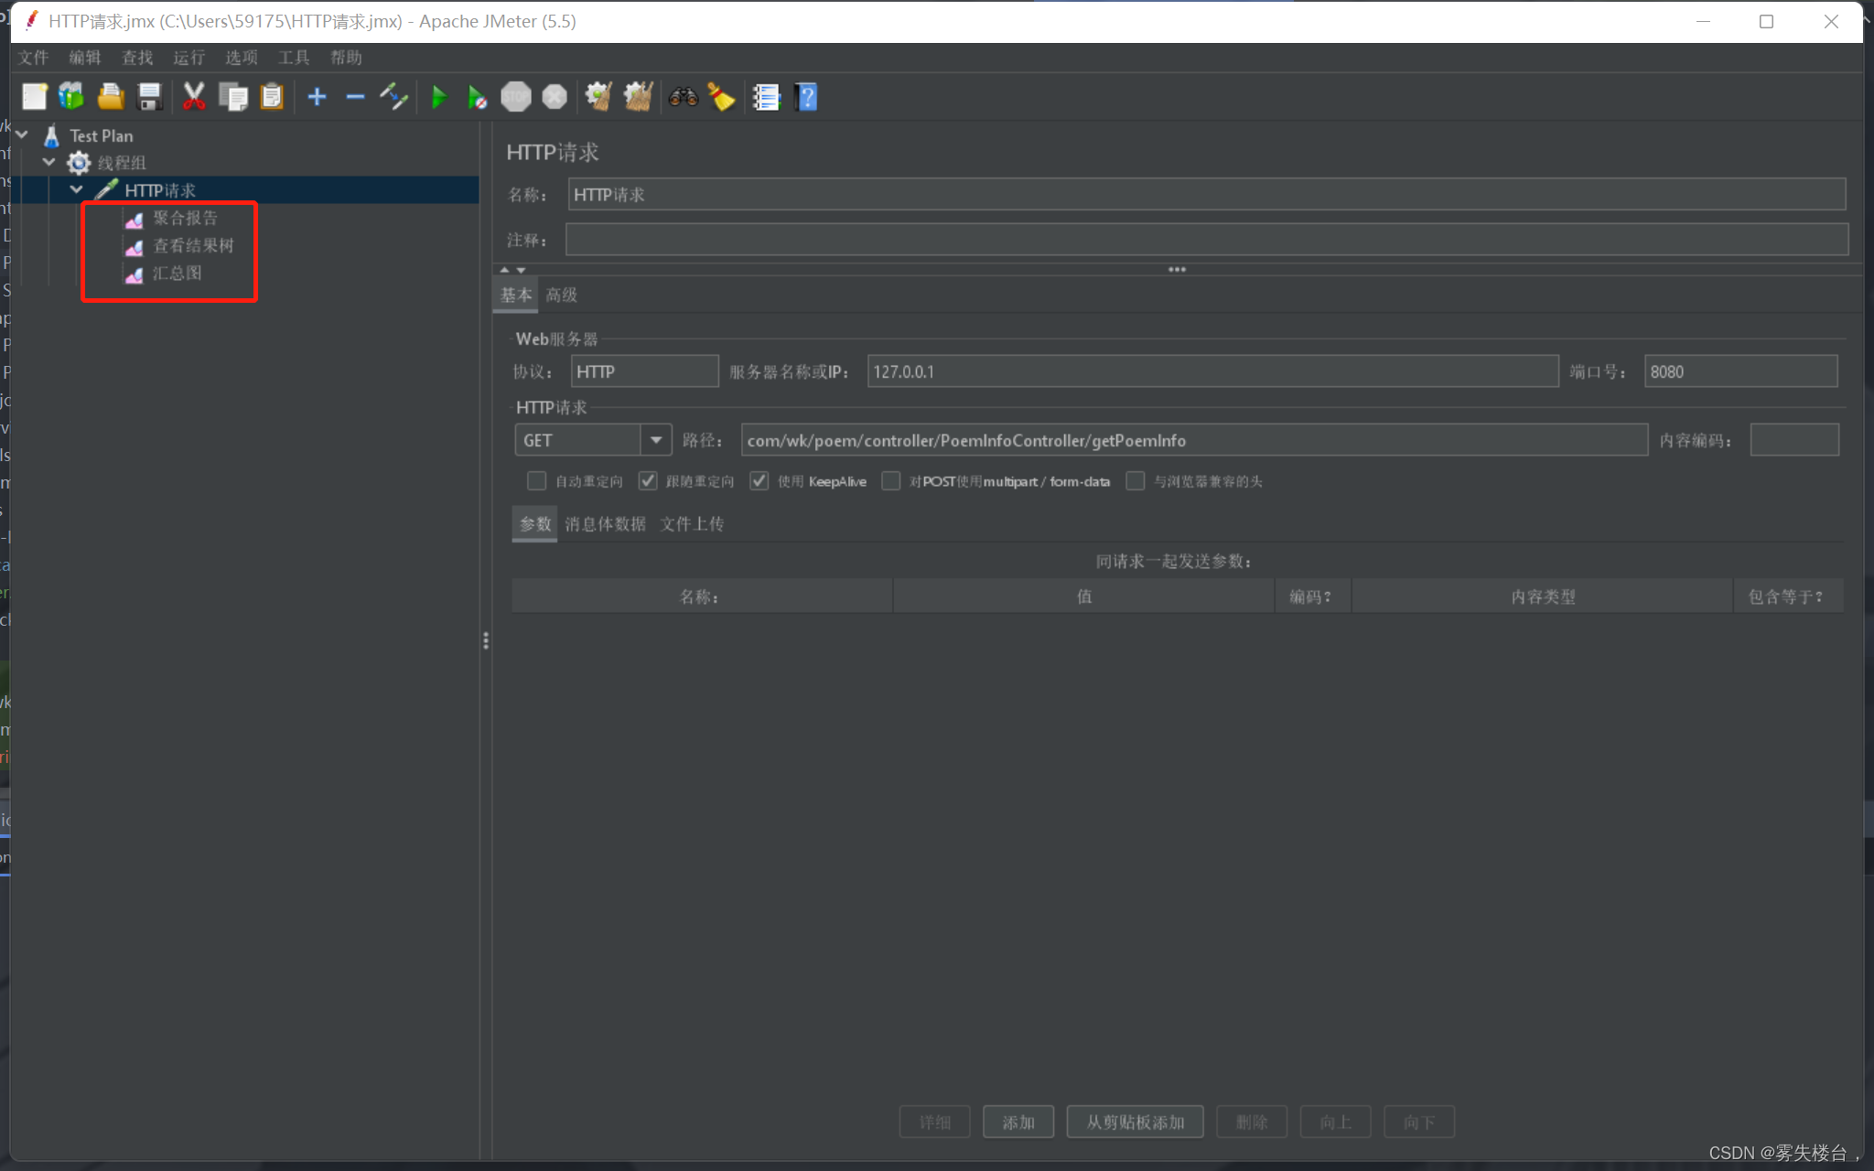Viewport: 1874px width, 1171px height.
Task: Open the Function helper list icon
Action: [x=766, y=97]
